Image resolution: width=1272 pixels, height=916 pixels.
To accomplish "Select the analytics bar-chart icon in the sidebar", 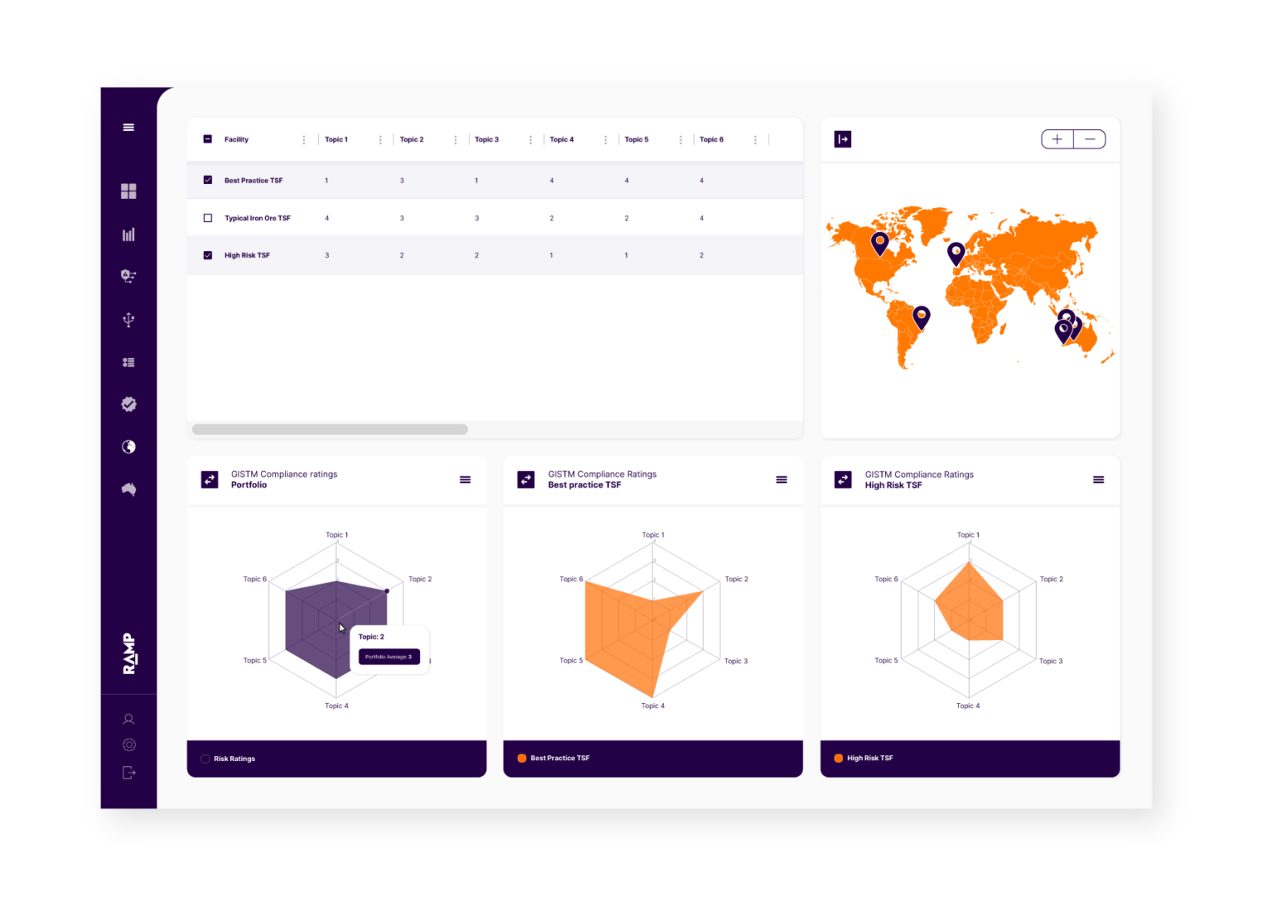I will click(128, 234).
